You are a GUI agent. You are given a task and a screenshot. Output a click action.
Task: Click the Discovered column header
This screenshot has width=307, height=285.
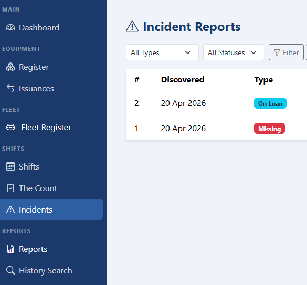(183, 80)
